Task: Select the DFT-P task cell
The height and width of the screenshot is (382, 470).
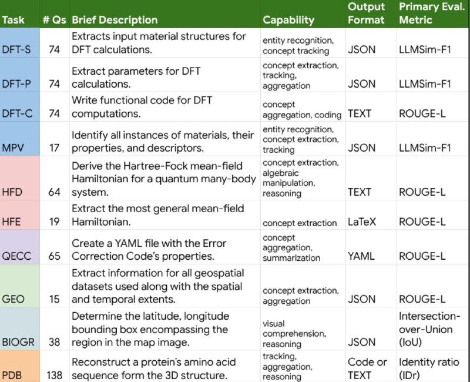Action: [20, 75]
